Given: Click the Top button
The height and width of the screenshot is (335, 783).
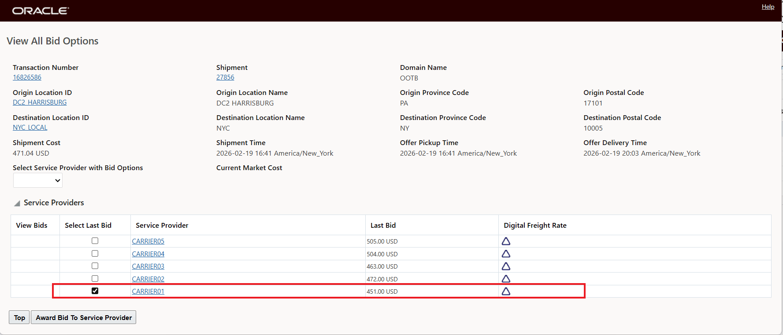Looking at the screenshot, I should tap(19, 317).
